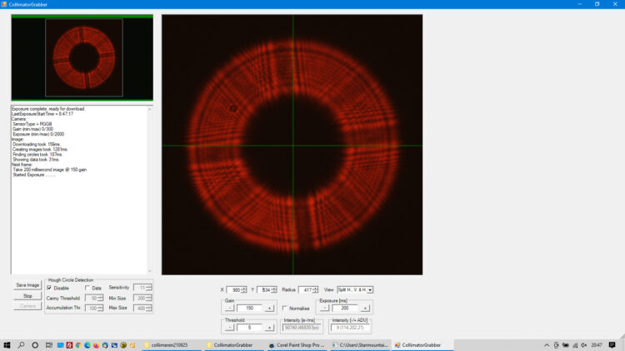Open the volume control in system tray
The width and height of the screenshot is (625, 351).
point(584,345)
